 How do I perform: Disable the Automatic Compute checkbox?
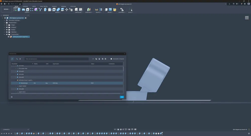pos(111,59)
